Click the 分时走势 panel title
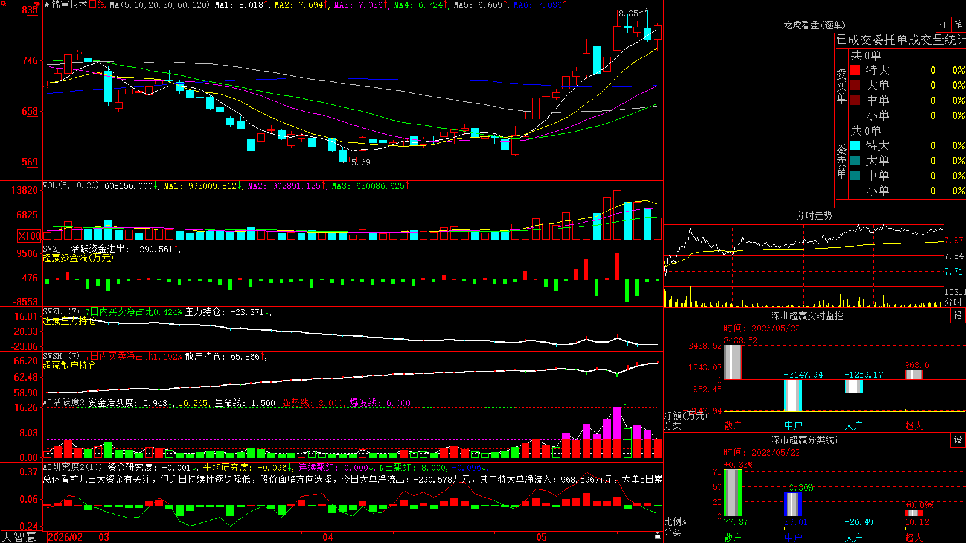This screenshot has width=966, height=543. pyautogui.click(x=814, y=215)
